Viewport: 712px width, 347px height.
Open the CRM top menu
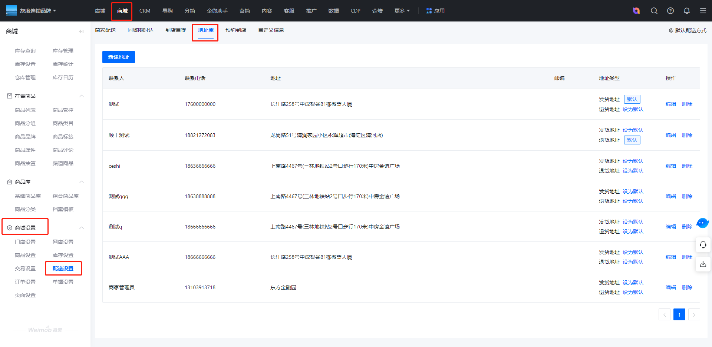point(145,11)
